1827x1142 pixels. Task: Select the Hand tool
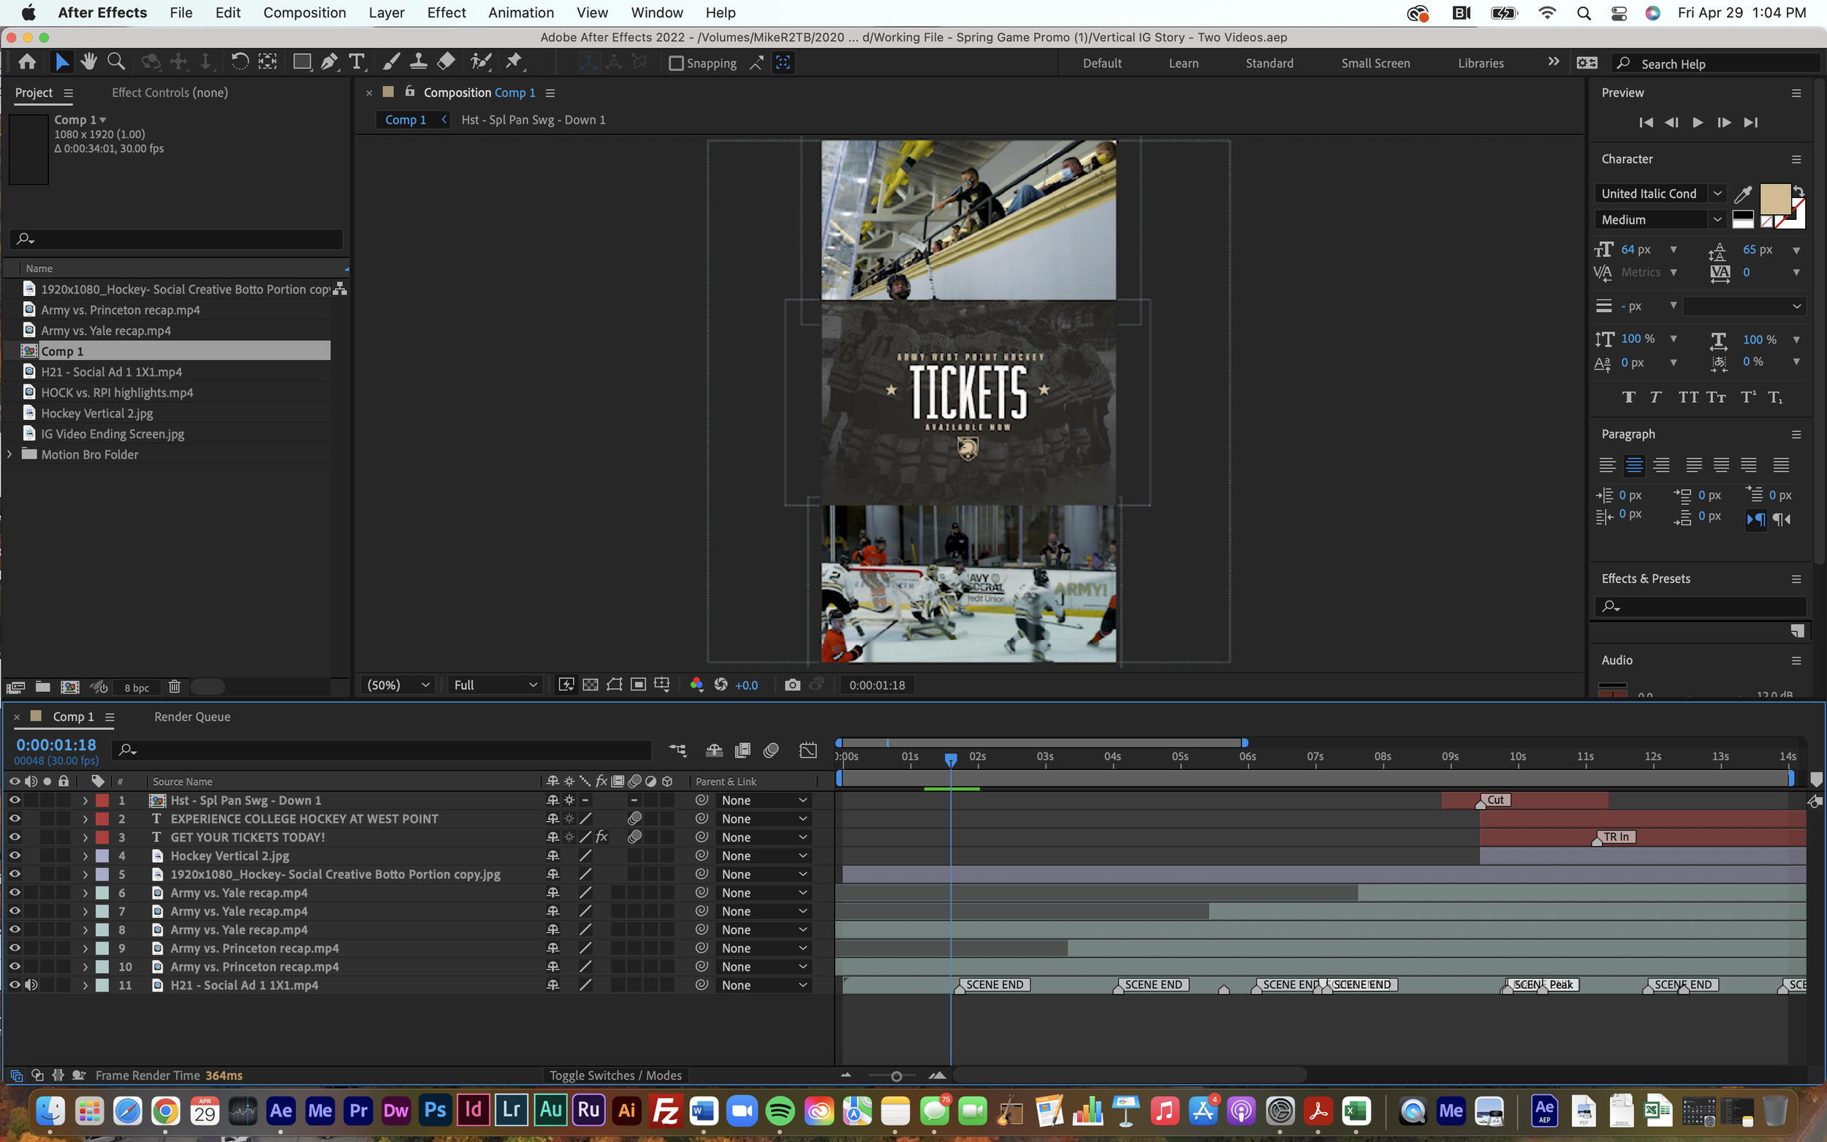click(x=88, y=62)
